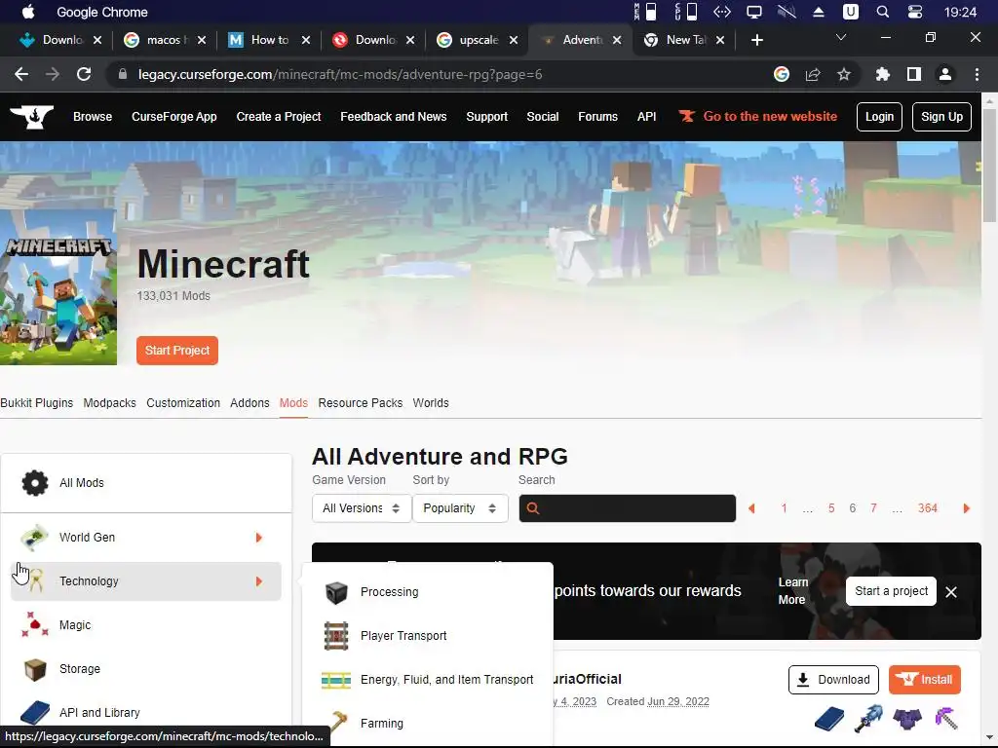Switch to the upscale browser tab

coord(478,40)
